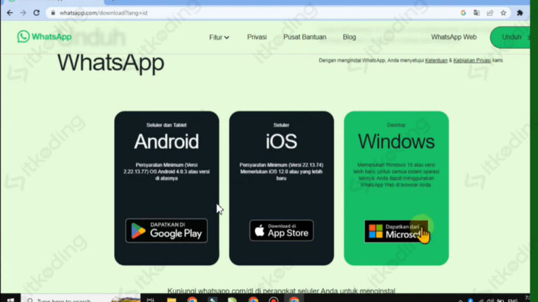Click the Windows 10 requirement description
The image size is (538, 302).
[396, 175]
